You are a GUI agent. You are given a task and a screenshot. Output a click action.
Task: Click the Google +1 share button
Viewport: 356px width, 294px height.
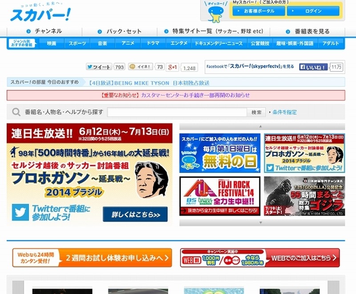point(172,68)
